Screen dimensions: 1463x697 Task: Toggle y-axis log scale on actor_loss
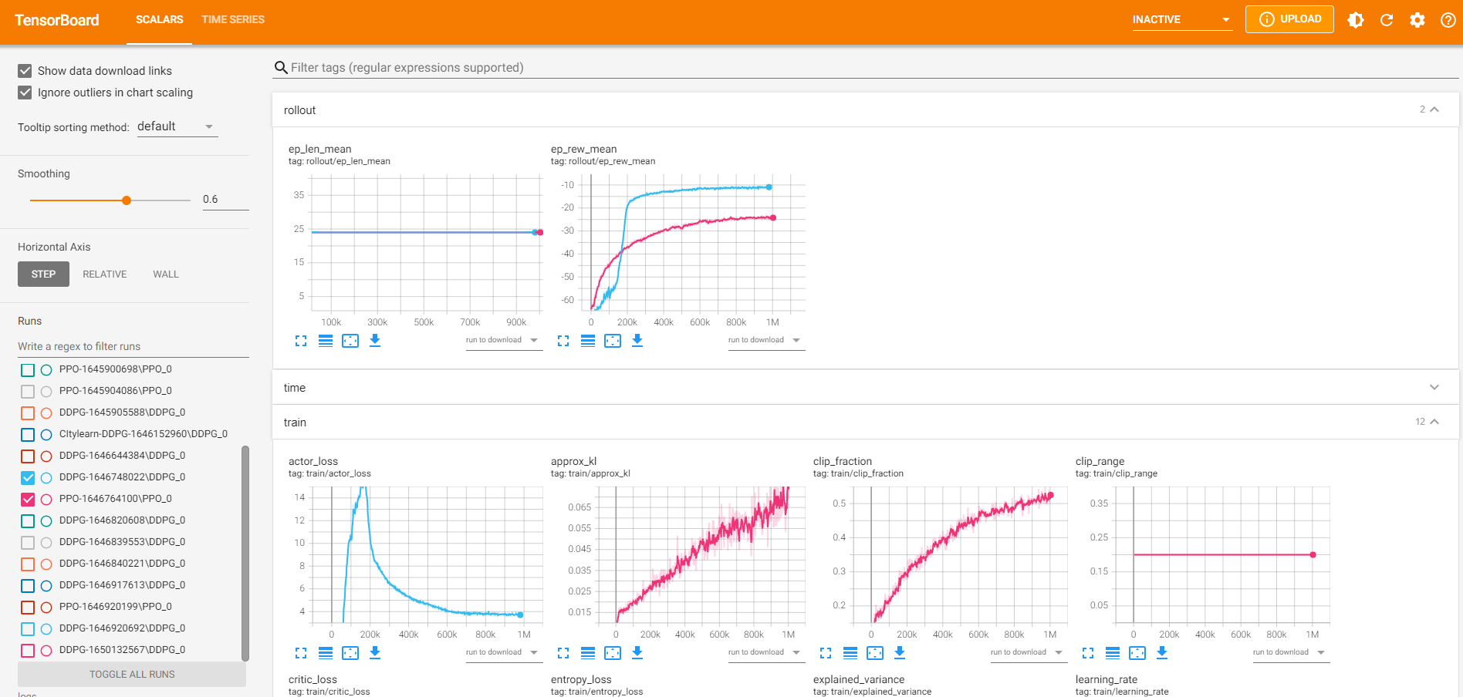tap(326, 653)
